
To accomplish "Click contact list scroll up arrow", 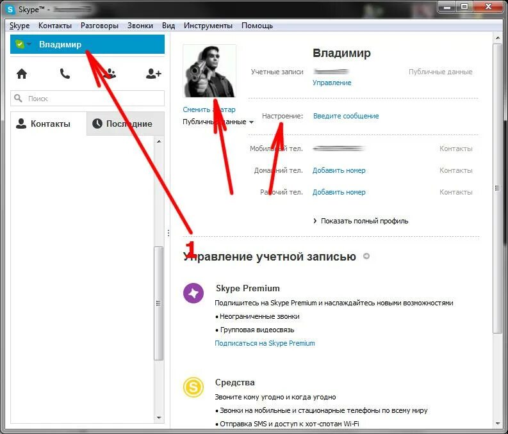I will click(x=159, y=141).
